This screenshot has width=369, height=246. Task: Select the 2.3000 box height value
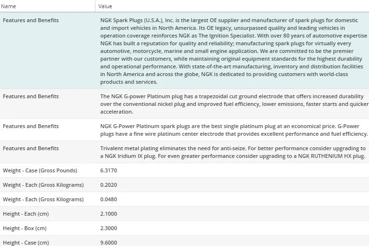coord(109,228)
